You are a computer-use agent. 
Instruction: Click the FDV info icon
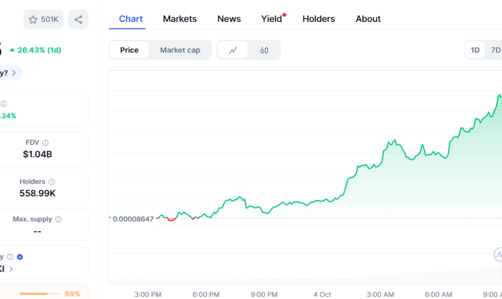(45, 143)
